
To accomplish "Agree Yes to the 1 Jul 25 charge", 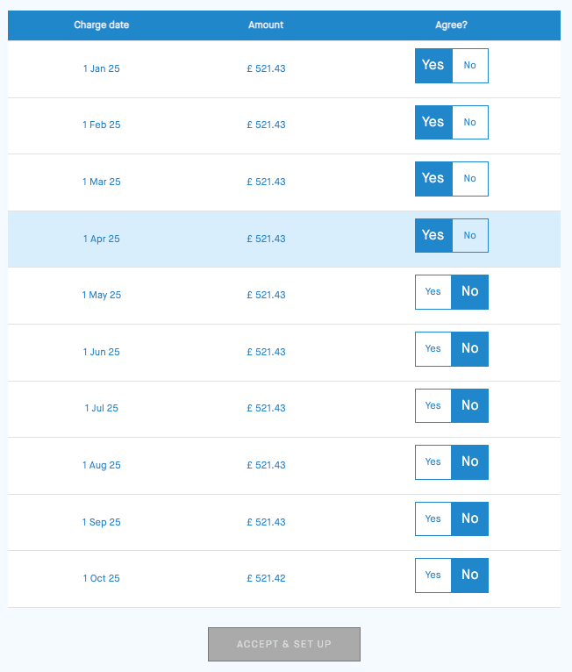I will click(x=433, y=406).
